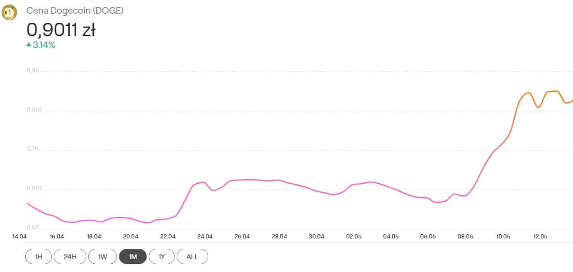Select the 02.05 date axis marker
573x272 pixels.
click(354, 236)
